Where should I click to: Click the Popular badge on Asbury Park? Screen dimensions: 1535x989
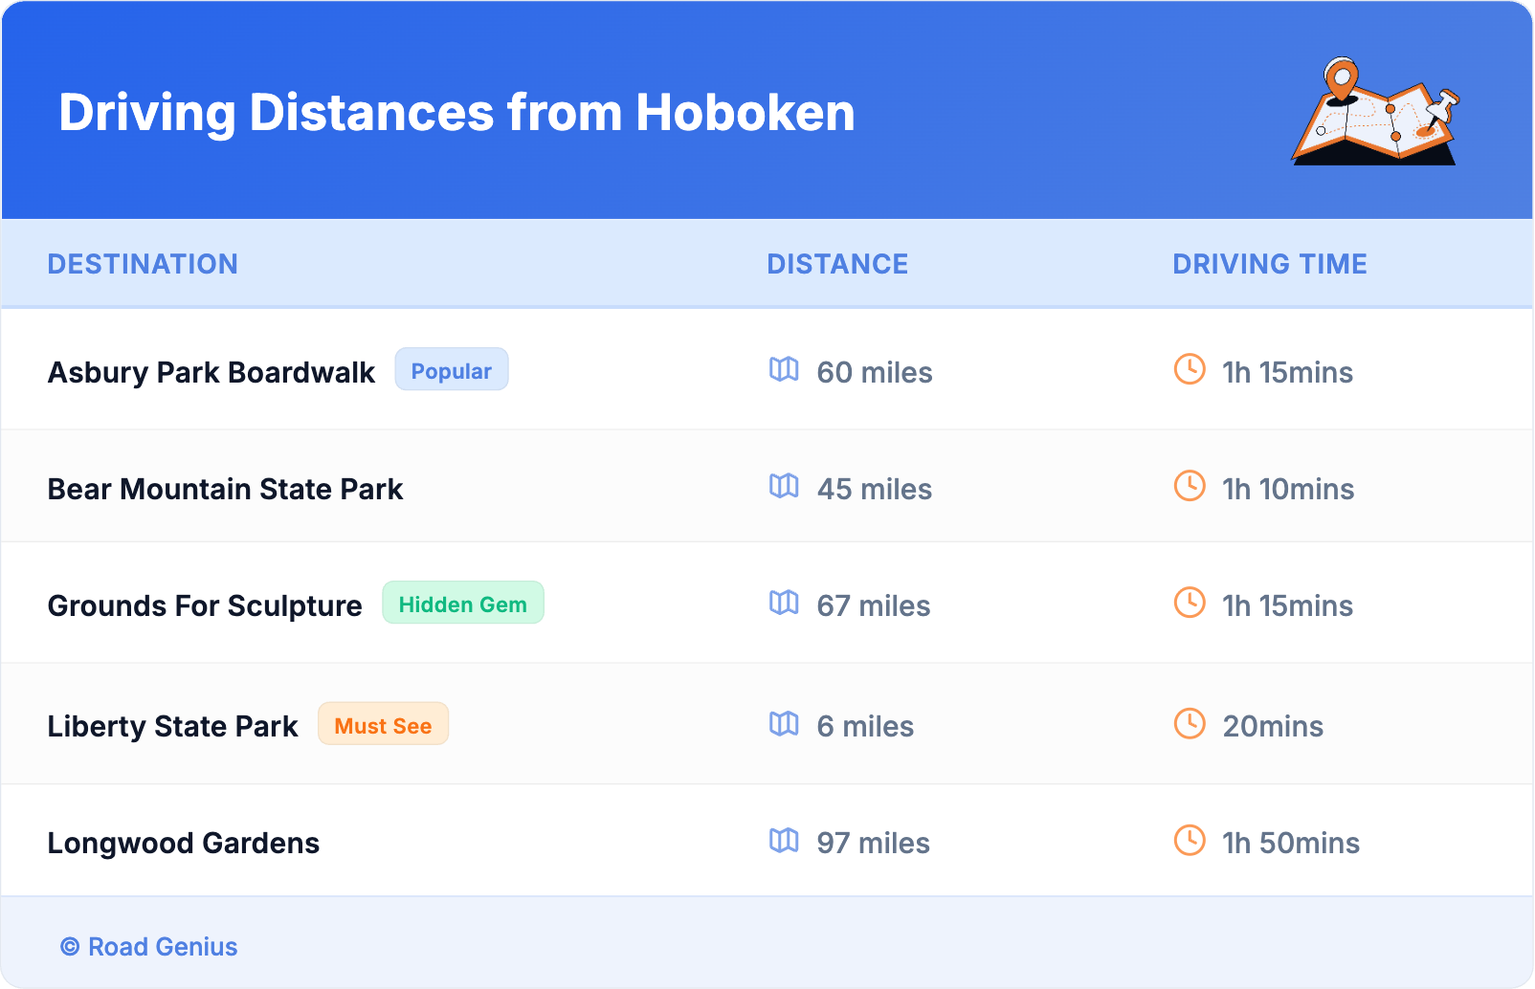451,370
